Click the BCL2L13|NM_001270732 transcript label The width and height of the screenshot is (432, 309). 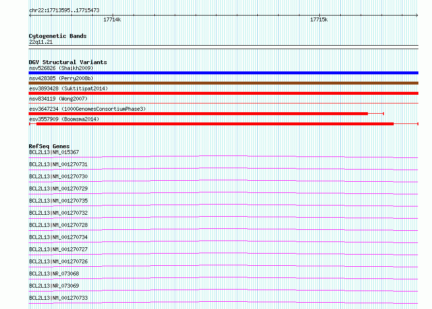click(58, 213)
